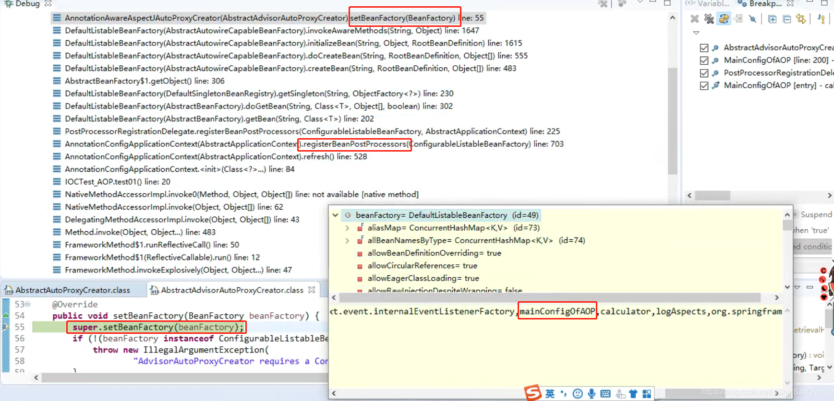The height and width of the screenshot is (401, 834).
Task: Select AbstractBeanFactory$1.getObject() frame
Action: pyautogui.click(x=145, y=81)
